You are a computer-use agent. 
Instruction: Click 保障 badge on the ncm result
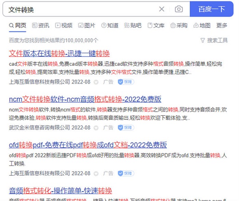coord(126,128)
